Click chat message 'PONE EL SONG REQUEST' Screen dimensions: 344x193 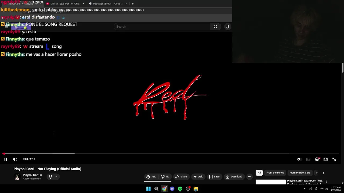coord(52,24)
